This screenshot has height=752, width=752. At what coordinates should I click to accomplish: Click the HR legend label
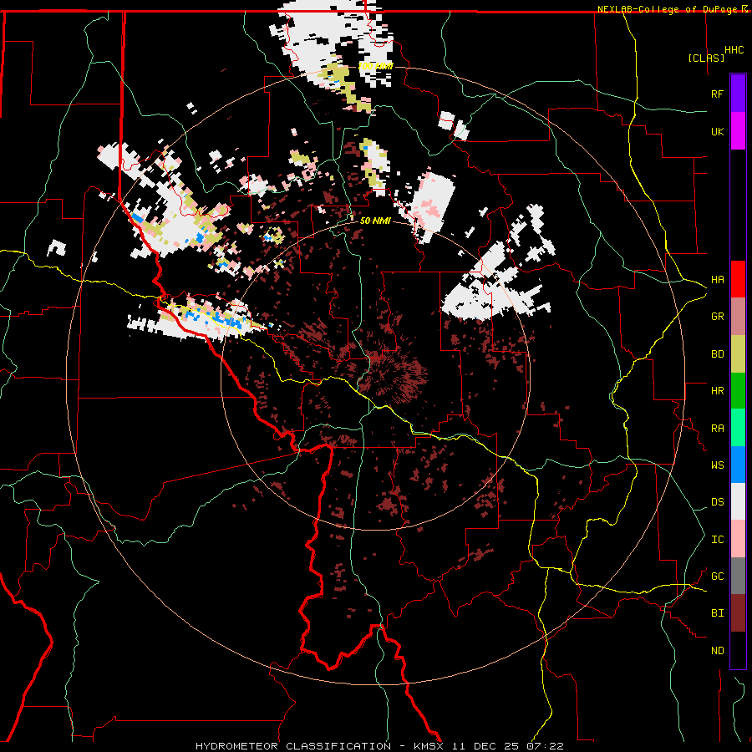pyautogui.click(x=717, y=391)
